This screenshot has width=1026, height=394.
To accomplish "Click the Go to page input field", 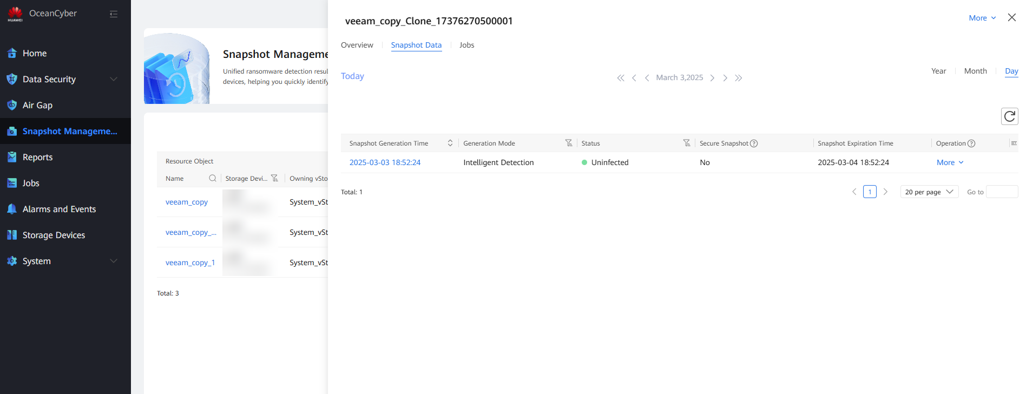I will point(1002,192).
